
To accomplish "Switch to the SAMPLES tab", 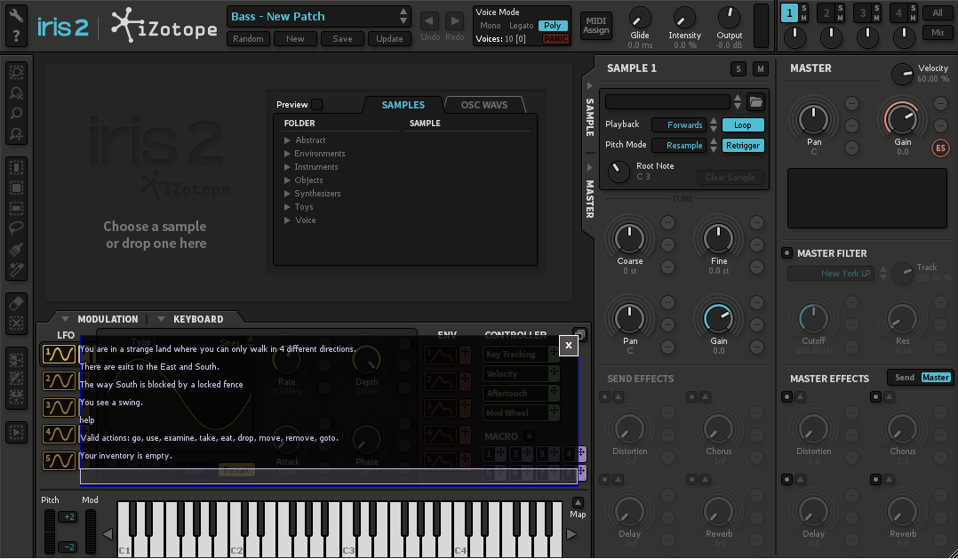I will tap(403, 105).
